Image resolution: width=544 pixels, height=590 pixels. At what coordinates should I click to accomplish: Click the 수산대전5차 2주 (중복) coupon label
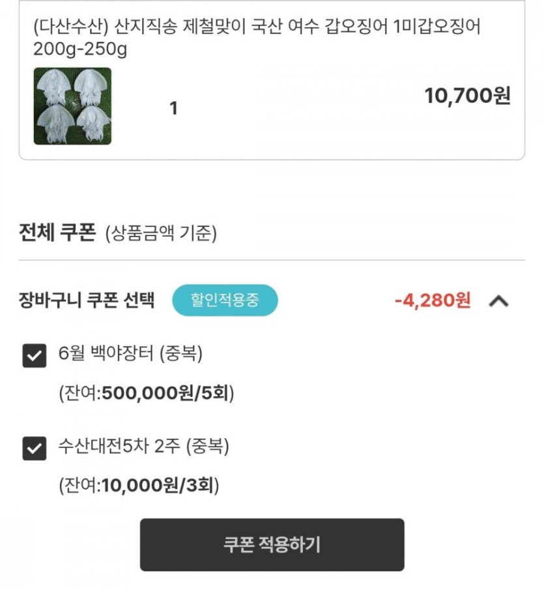pos(144,447)
